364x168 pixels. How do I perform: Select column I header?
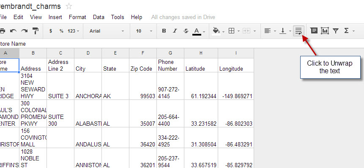coord(236,53)
